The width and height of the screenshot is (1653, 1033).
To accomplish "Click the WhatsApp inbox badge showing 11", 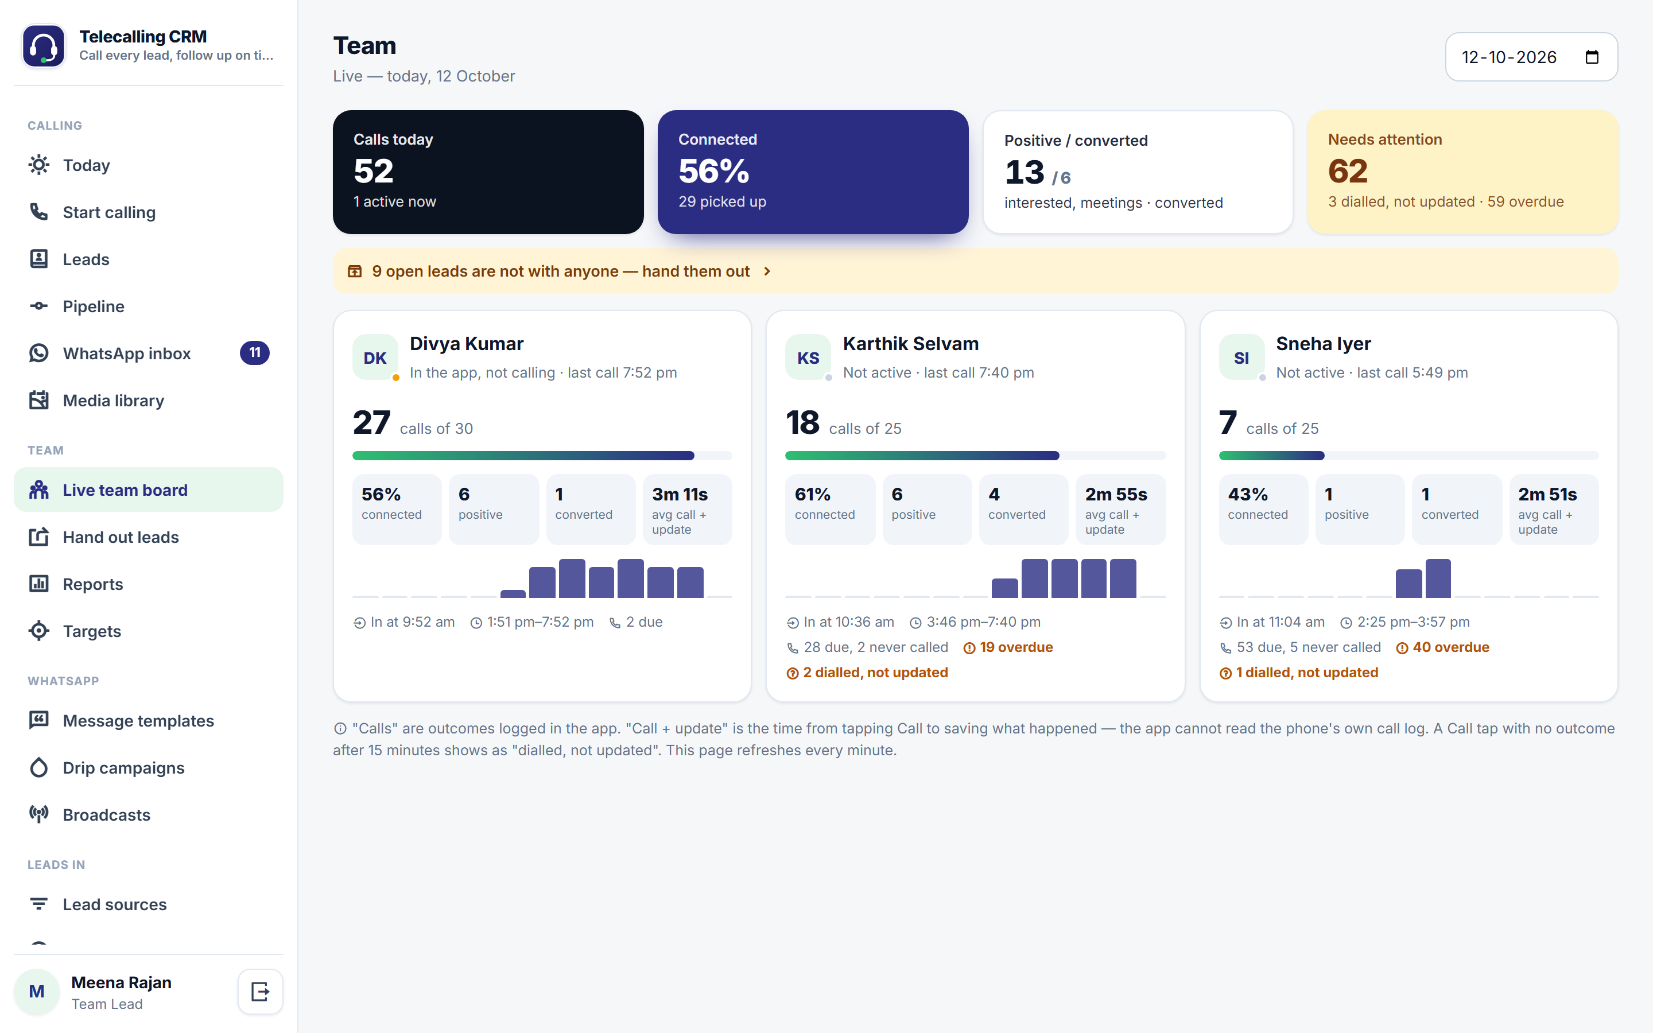I will [x=255, y=352].
